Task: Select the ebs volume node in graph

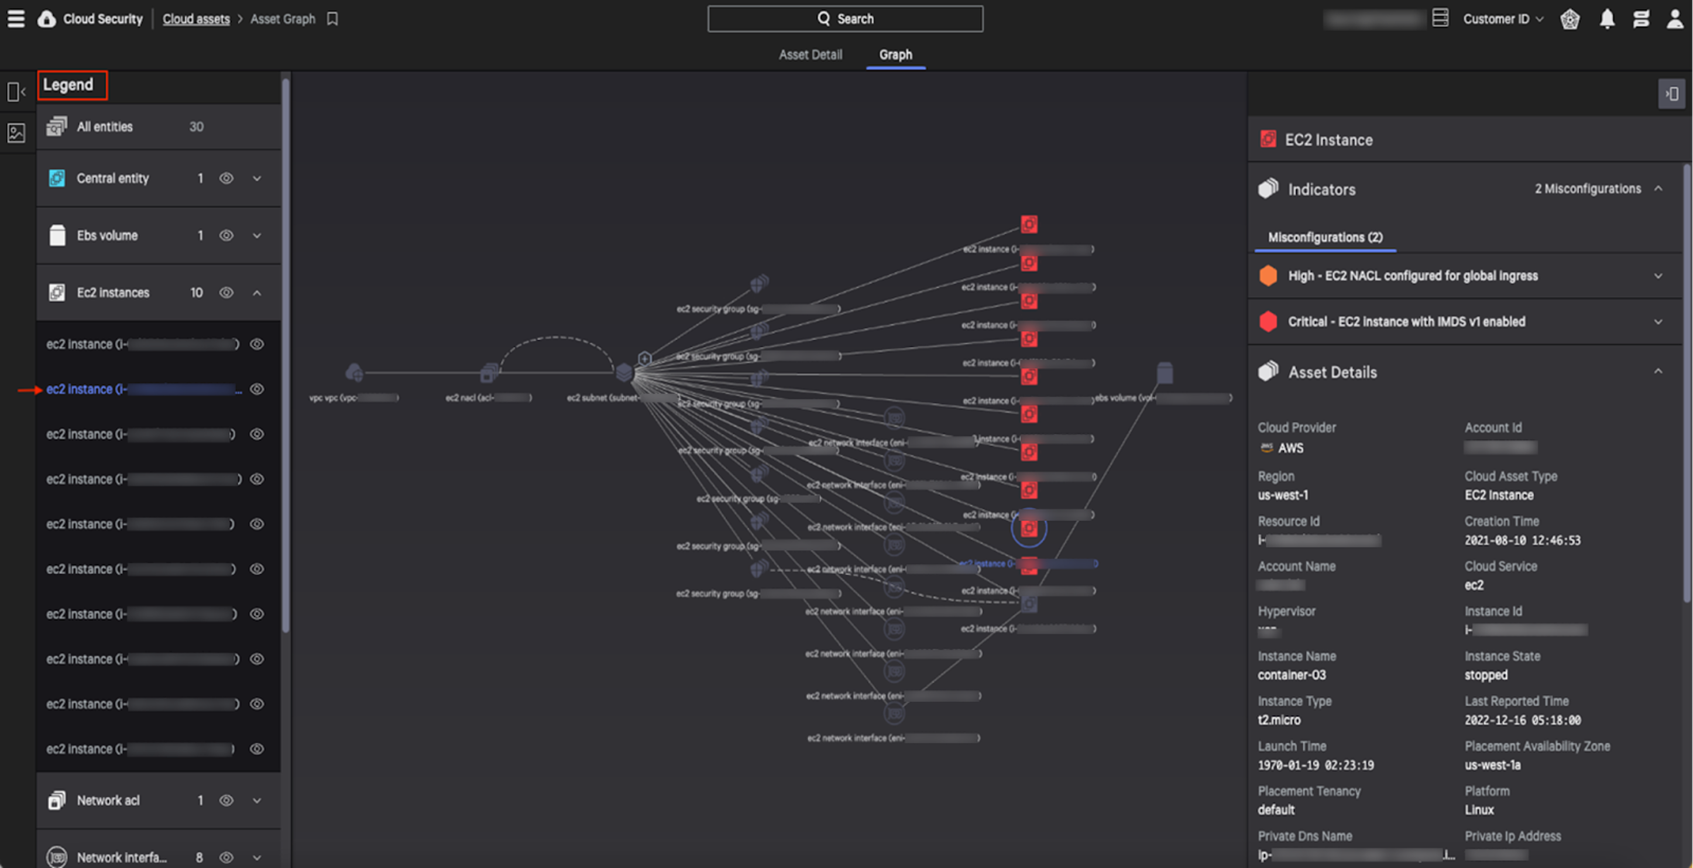Action: (x=1164, y=373)
